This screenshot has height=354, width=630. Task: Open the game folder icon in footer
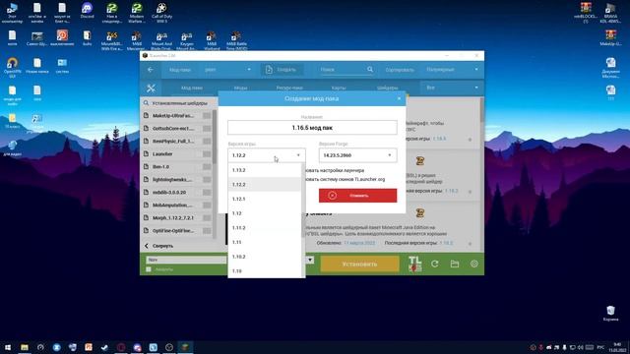tap(455, 264)
